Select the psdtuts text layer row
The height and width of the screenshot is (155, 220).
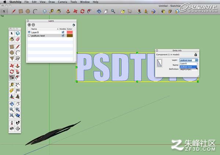click(x=50, y=36)
